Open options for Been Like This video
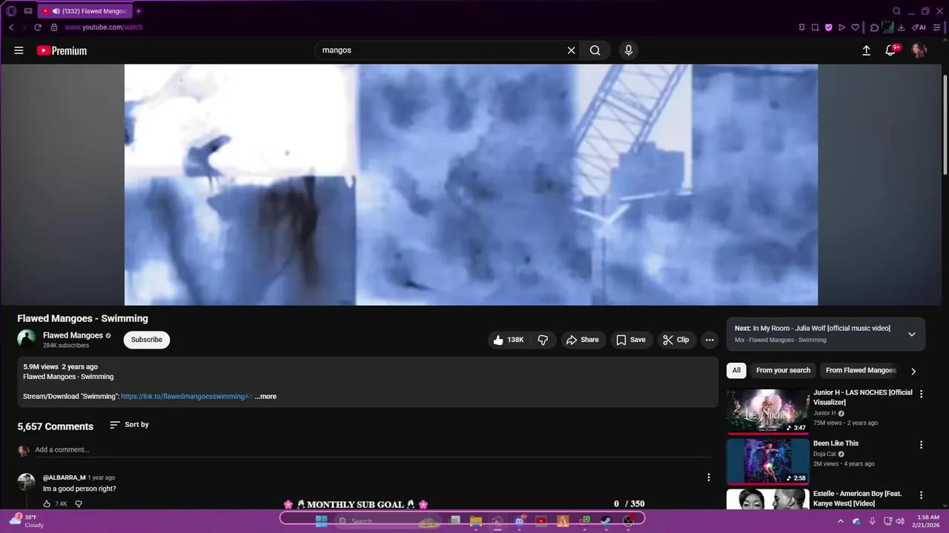The width and height of the screenshot is (949, 533). [x=922, y=445]
